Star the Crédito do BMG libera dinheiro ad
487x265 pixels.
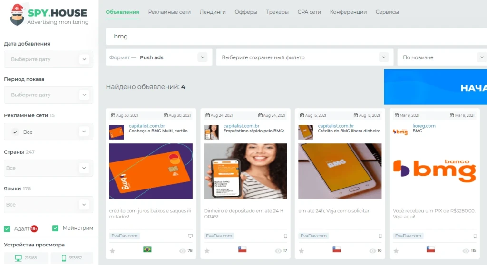(x=301, y=251)
